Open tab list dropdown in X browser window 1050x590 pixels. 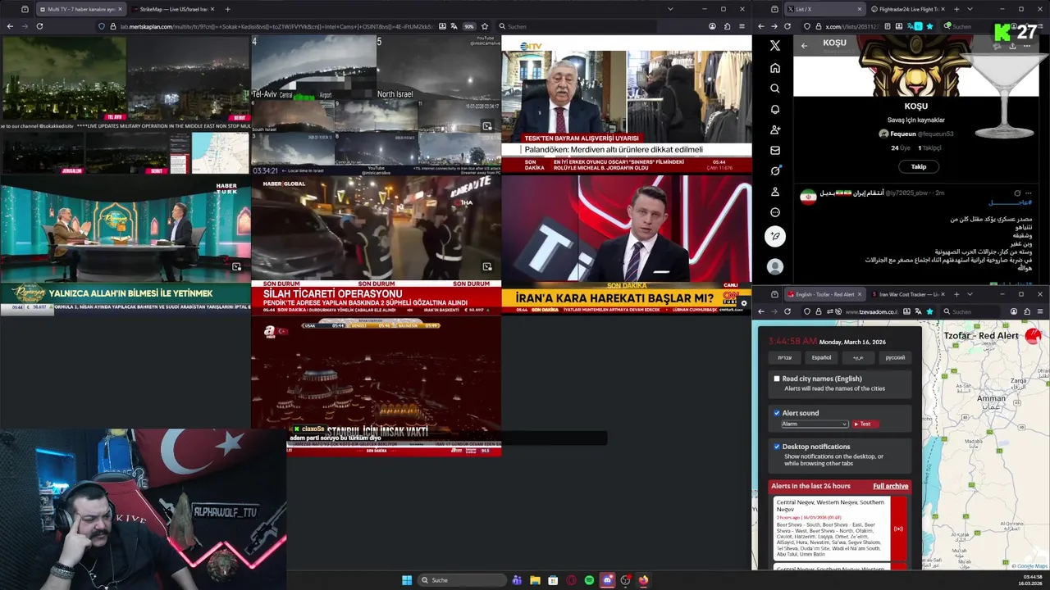pyautogui.click(x=970, y=9)
